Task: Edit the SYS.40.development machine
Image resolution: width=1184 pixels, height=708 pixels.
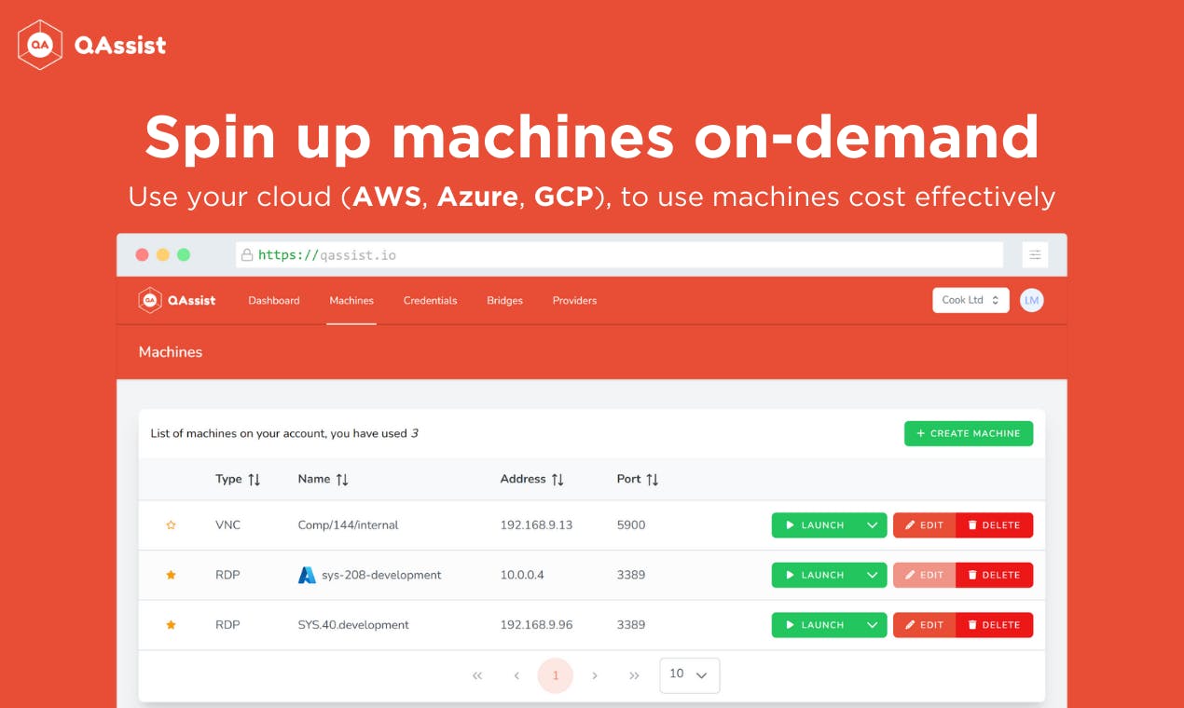Action: 924,625
